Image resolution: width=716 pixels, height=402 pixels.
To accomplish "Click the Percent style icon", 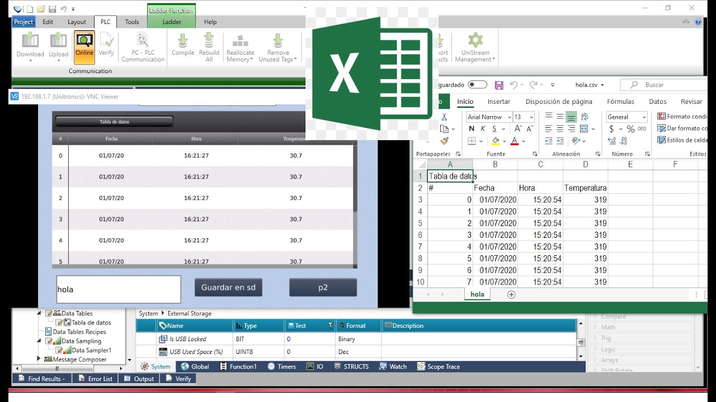I will [x=630, y=129].
